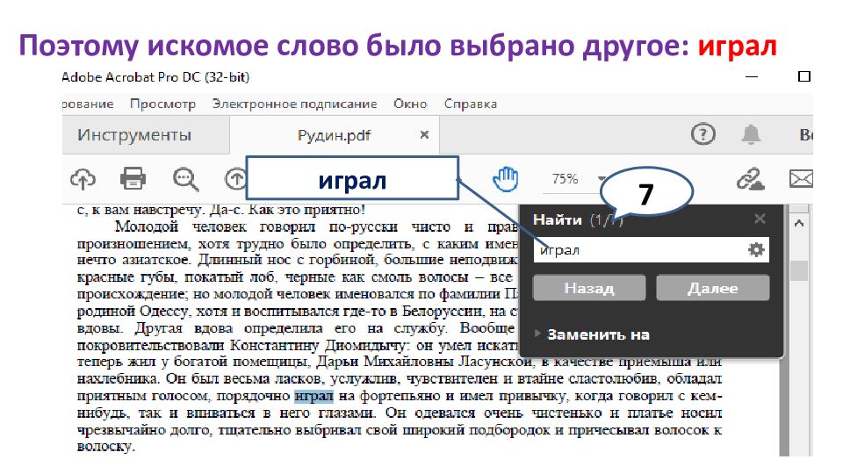This screenshot has width=843, height=474.
Task: Click the vertical scrollbar up arrow
Action: tap(799, 222)
